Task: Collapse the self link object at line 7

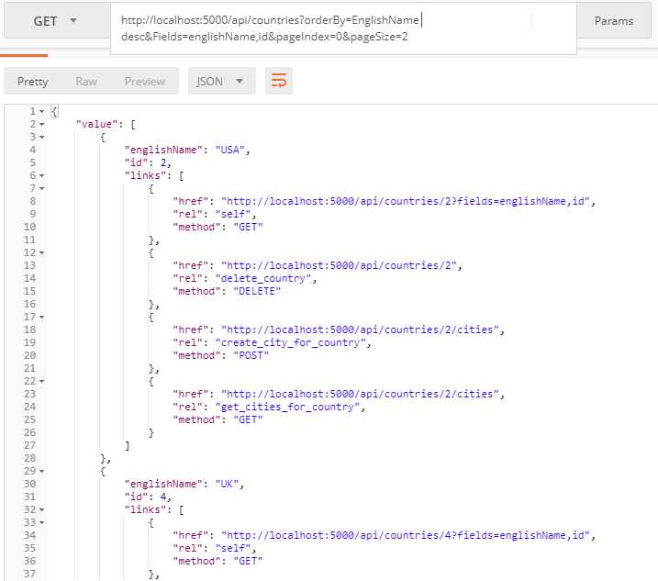Action: pos(42,189)
